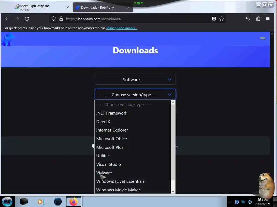Image resolution: width=277 pixels, height=207 pixels.
Task: Toggle reader view in the address bar
Action: click(x=214, y=19)
